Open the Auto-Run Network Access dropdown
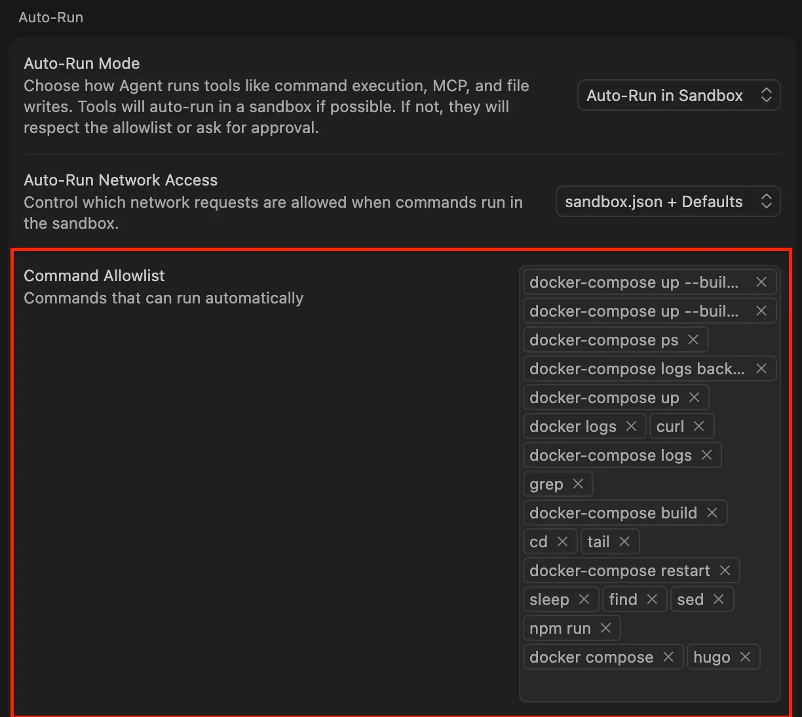Image resolution: width=802 pixels, height=717 pixels. (x=668, y=202)
